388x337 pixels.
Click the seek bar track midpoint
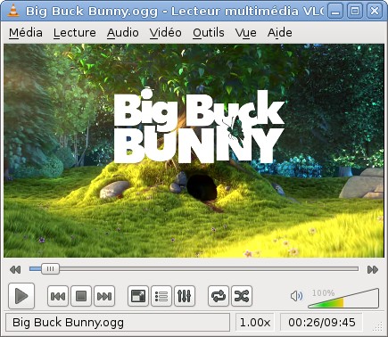(194, 269)
